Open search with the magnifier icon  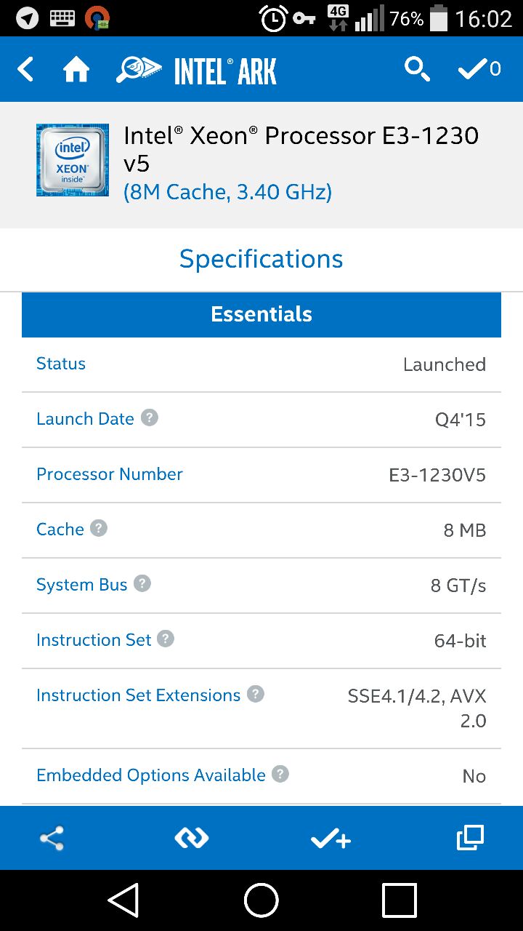pos(417,70)
